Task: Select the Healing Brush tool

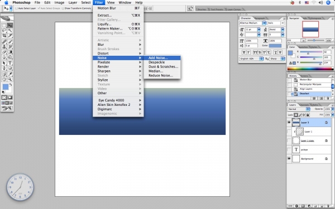Action: (x=4, y=42)
